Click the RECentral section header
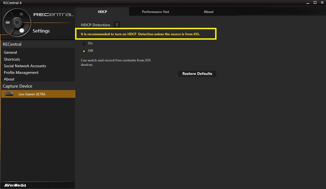 pos(12,44)
